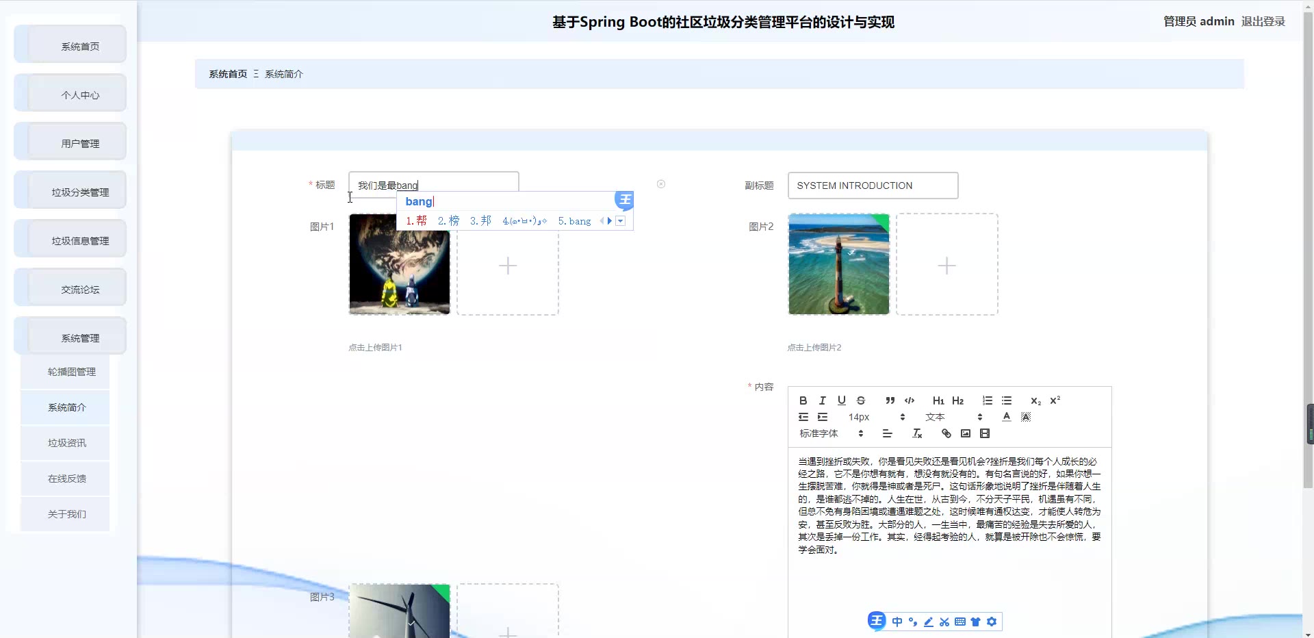
Task: Open 关于我们 submenu item
Action: 65,514
